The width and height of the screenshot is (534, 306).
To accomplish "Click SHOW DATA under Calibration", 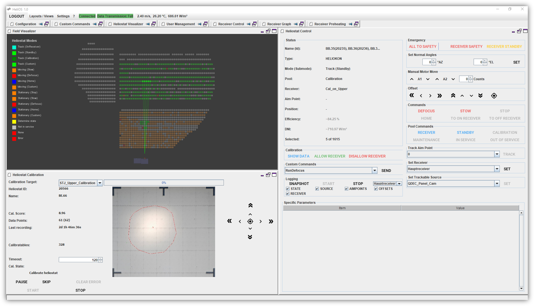I will [298, 156].
